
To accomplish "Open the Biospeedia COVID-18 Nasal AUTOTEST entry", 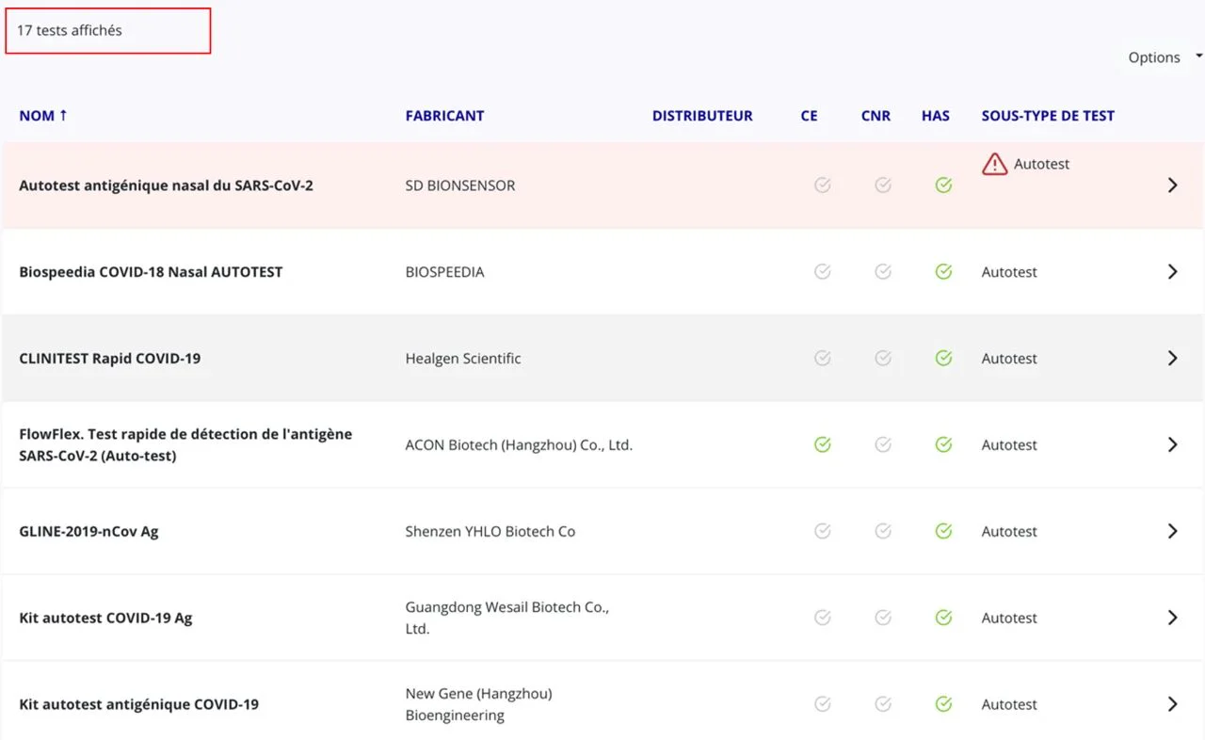I will tap(151, 272).
